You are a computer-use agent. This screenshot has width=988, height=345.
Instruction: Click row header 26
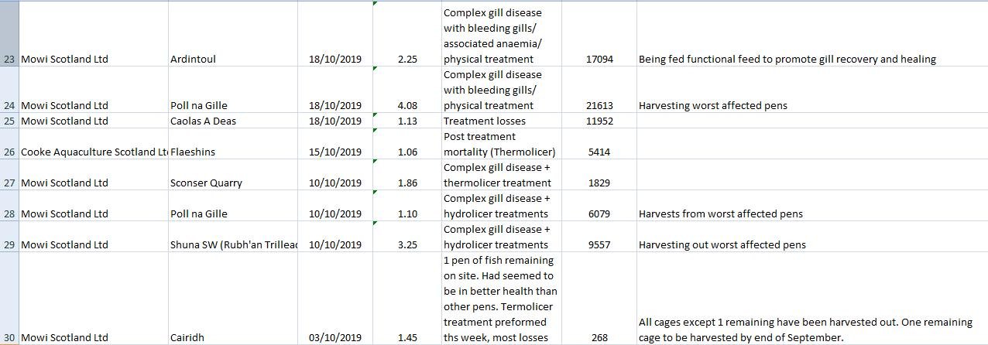point(9,152)
